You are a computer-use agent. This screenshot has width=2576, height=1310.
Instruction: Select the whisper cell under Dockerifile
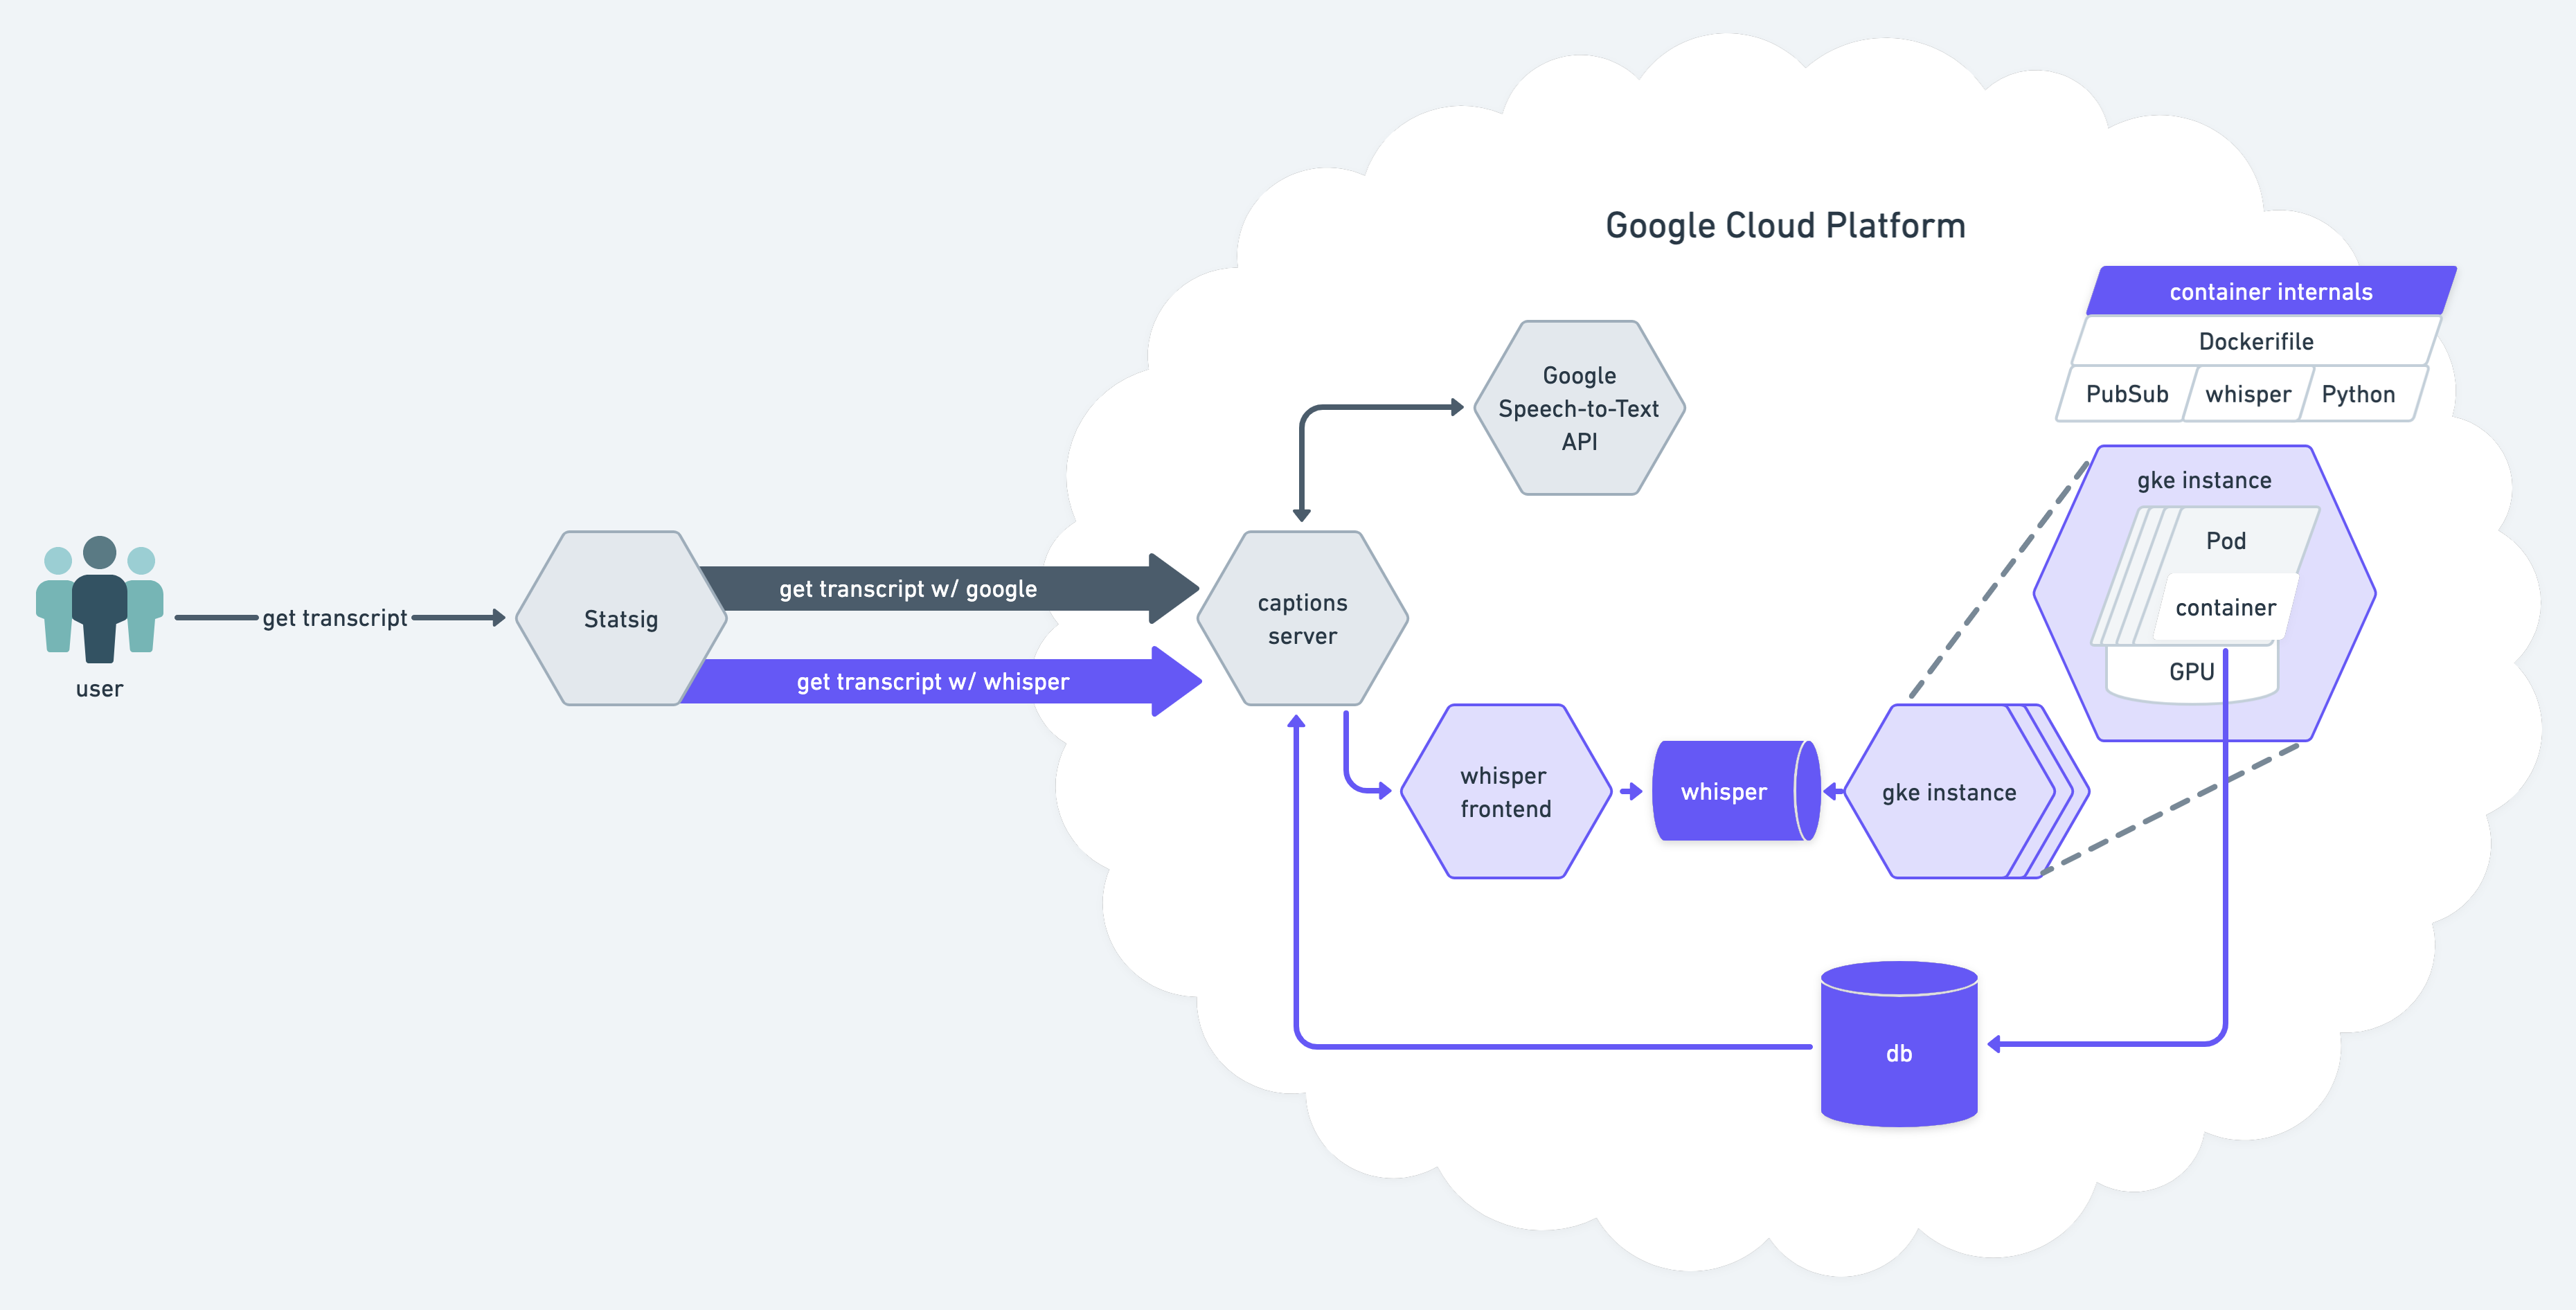[2248, 395]
